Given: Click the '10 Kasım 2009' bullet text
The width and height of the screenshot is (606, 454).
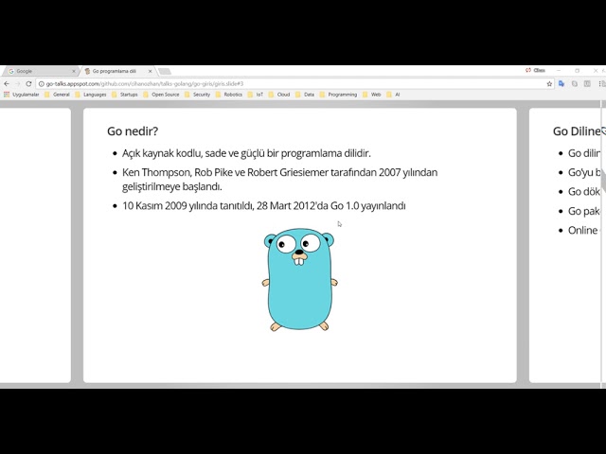Looking at the screenshot, I should (264, 206).
